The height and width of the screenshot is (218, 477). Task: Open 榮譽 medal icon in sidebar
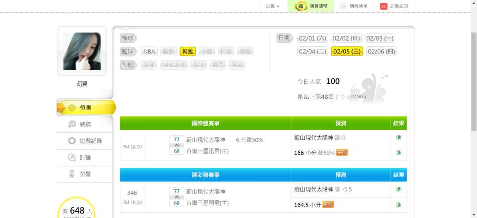click(72, 174)
